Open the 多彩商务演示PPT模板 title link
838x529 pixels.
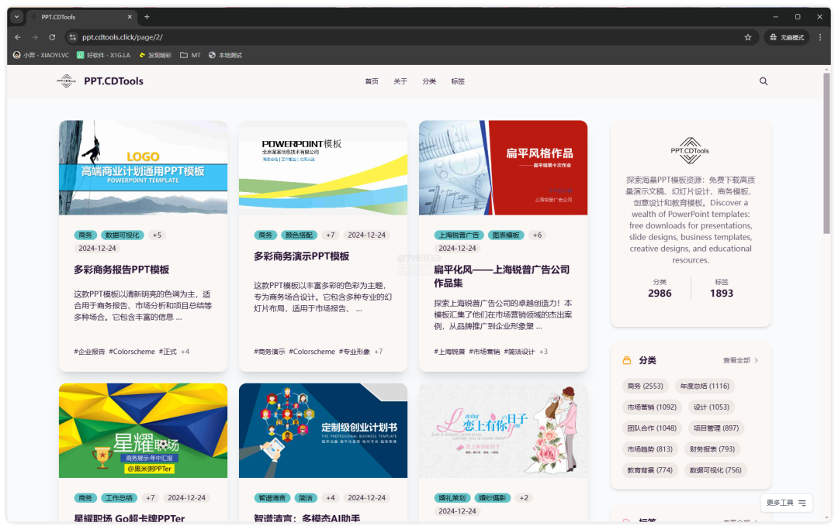pyautogui.click(x=301, y=256)
